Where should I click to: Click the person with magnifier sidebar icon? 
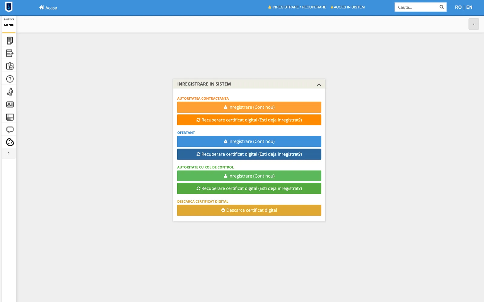[x=10, y=92]
